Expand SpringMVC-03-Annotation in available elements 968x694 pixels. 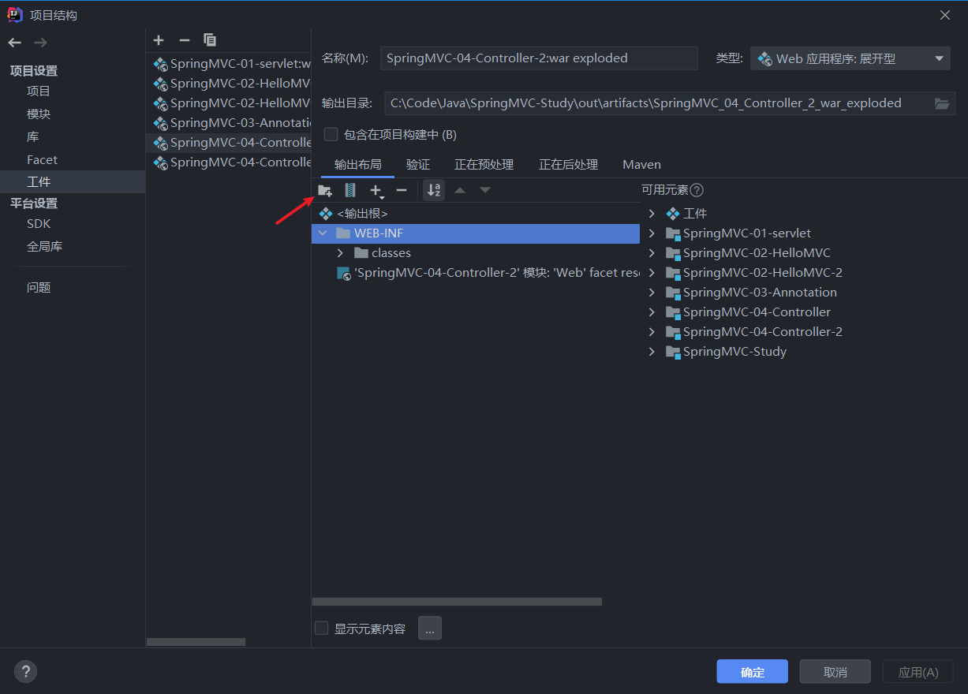pyautogui.click(x=652, y=293)
